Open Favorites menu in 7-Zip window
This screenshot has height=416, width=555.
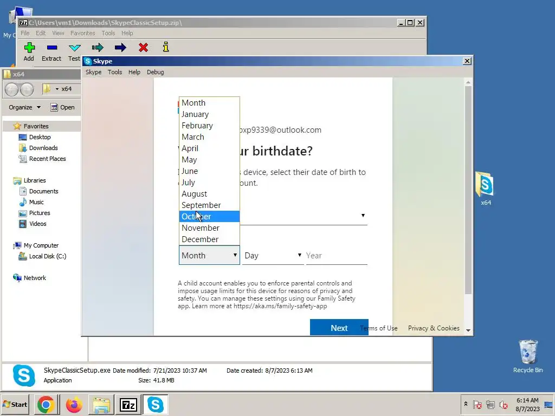click(x=82, y=33)
